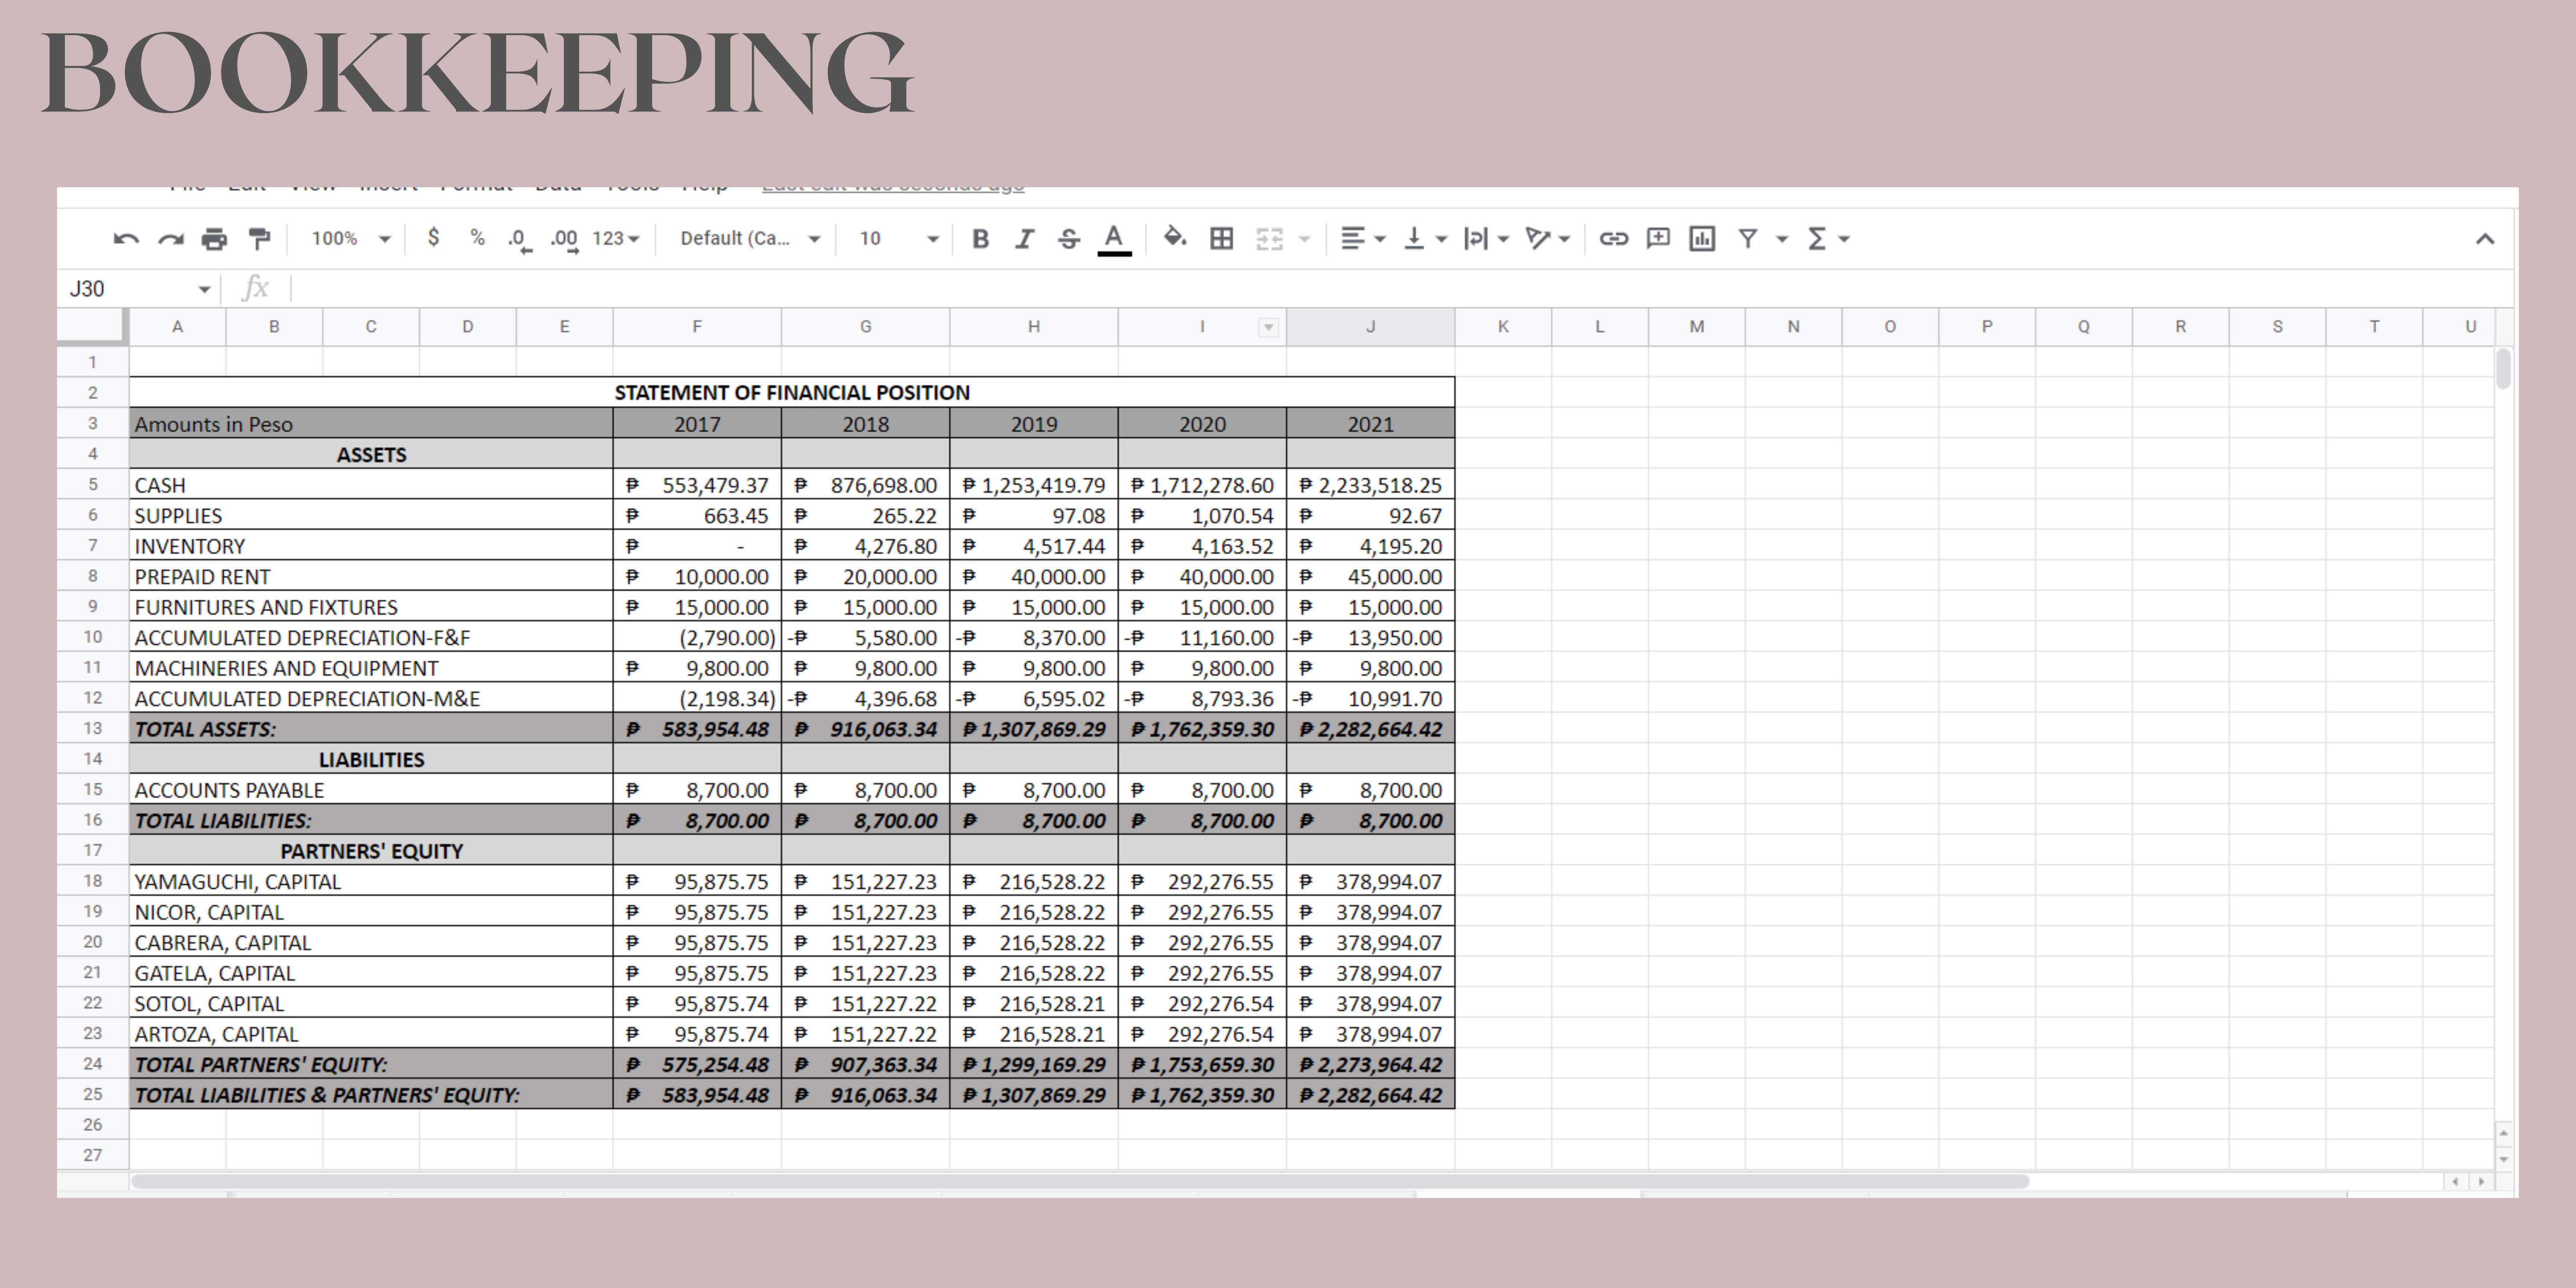
Task: Open the functions sigma dropdown
Action: click(1829, 238)
